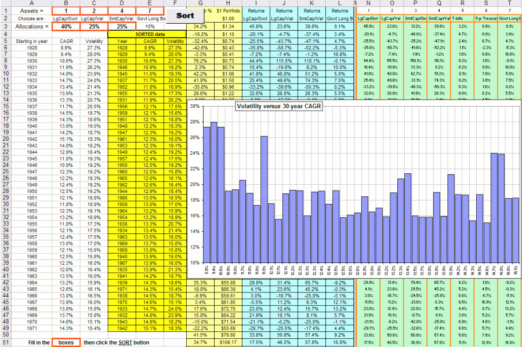Screen dimensions: 522x347
Task: Select column C by its header
Action: (94, 3)
